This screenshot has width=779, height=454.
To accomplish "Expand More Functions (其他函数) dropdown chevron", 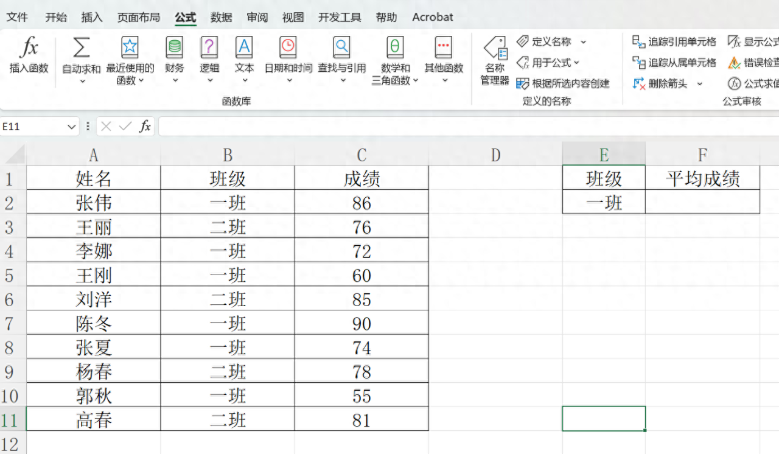I will [445, 80].
